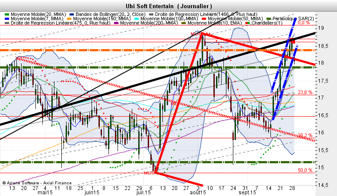Click price axis value 18,5
Screen dimensions: 337x196
pyautogui.click(x=323, y=46)
